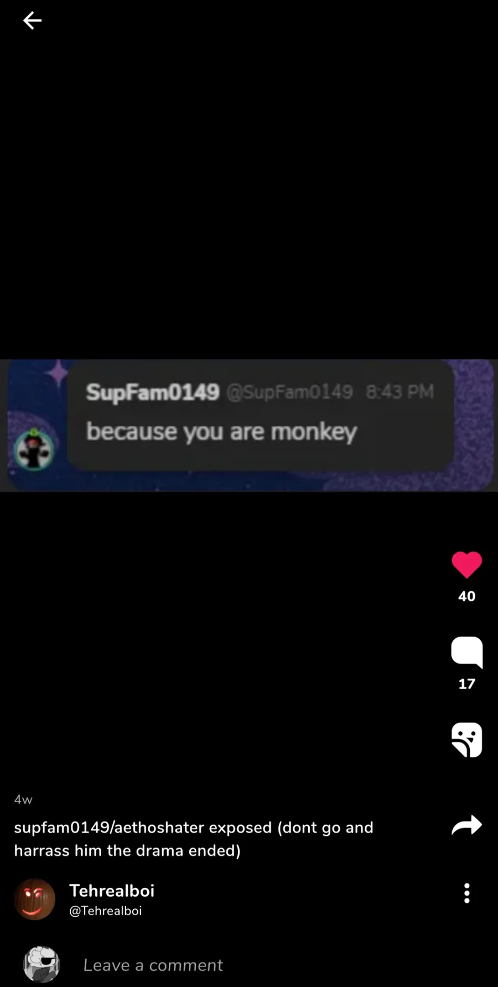Open Tehrealboi's profile avatar

point(34,899)
